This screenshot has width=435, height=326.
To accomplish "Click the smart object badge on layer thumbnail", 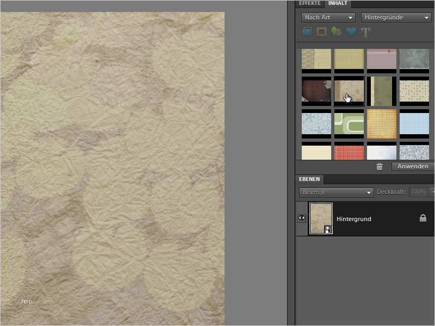I will (x=328, y=230).
